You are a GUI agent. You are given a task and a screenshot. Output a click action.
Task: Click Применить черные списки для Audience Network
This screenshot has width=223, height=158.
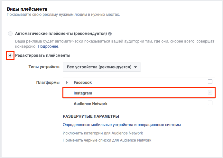[107, 140]
